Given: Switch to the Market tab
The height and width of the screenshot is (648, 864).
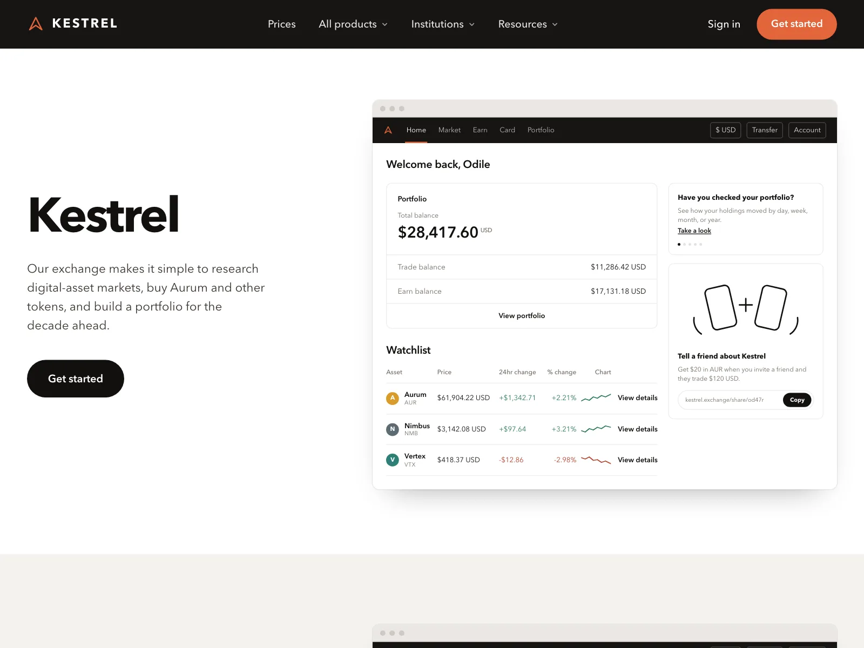Looking at the screenshot, I should tap(449, 130).
